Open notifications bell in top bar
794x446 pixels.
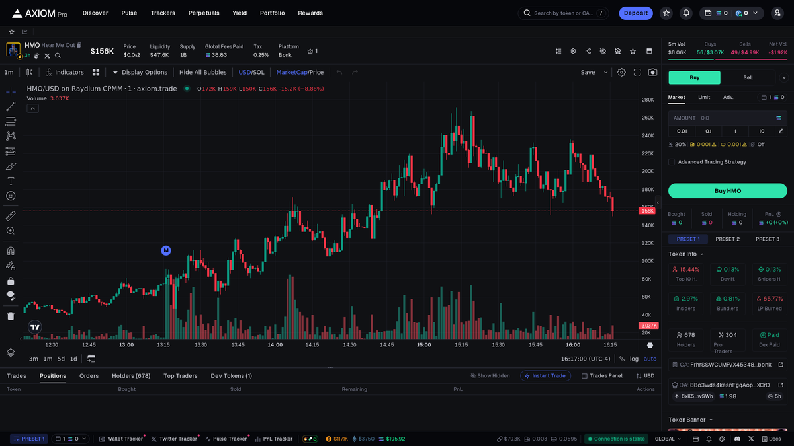(686, 13)
